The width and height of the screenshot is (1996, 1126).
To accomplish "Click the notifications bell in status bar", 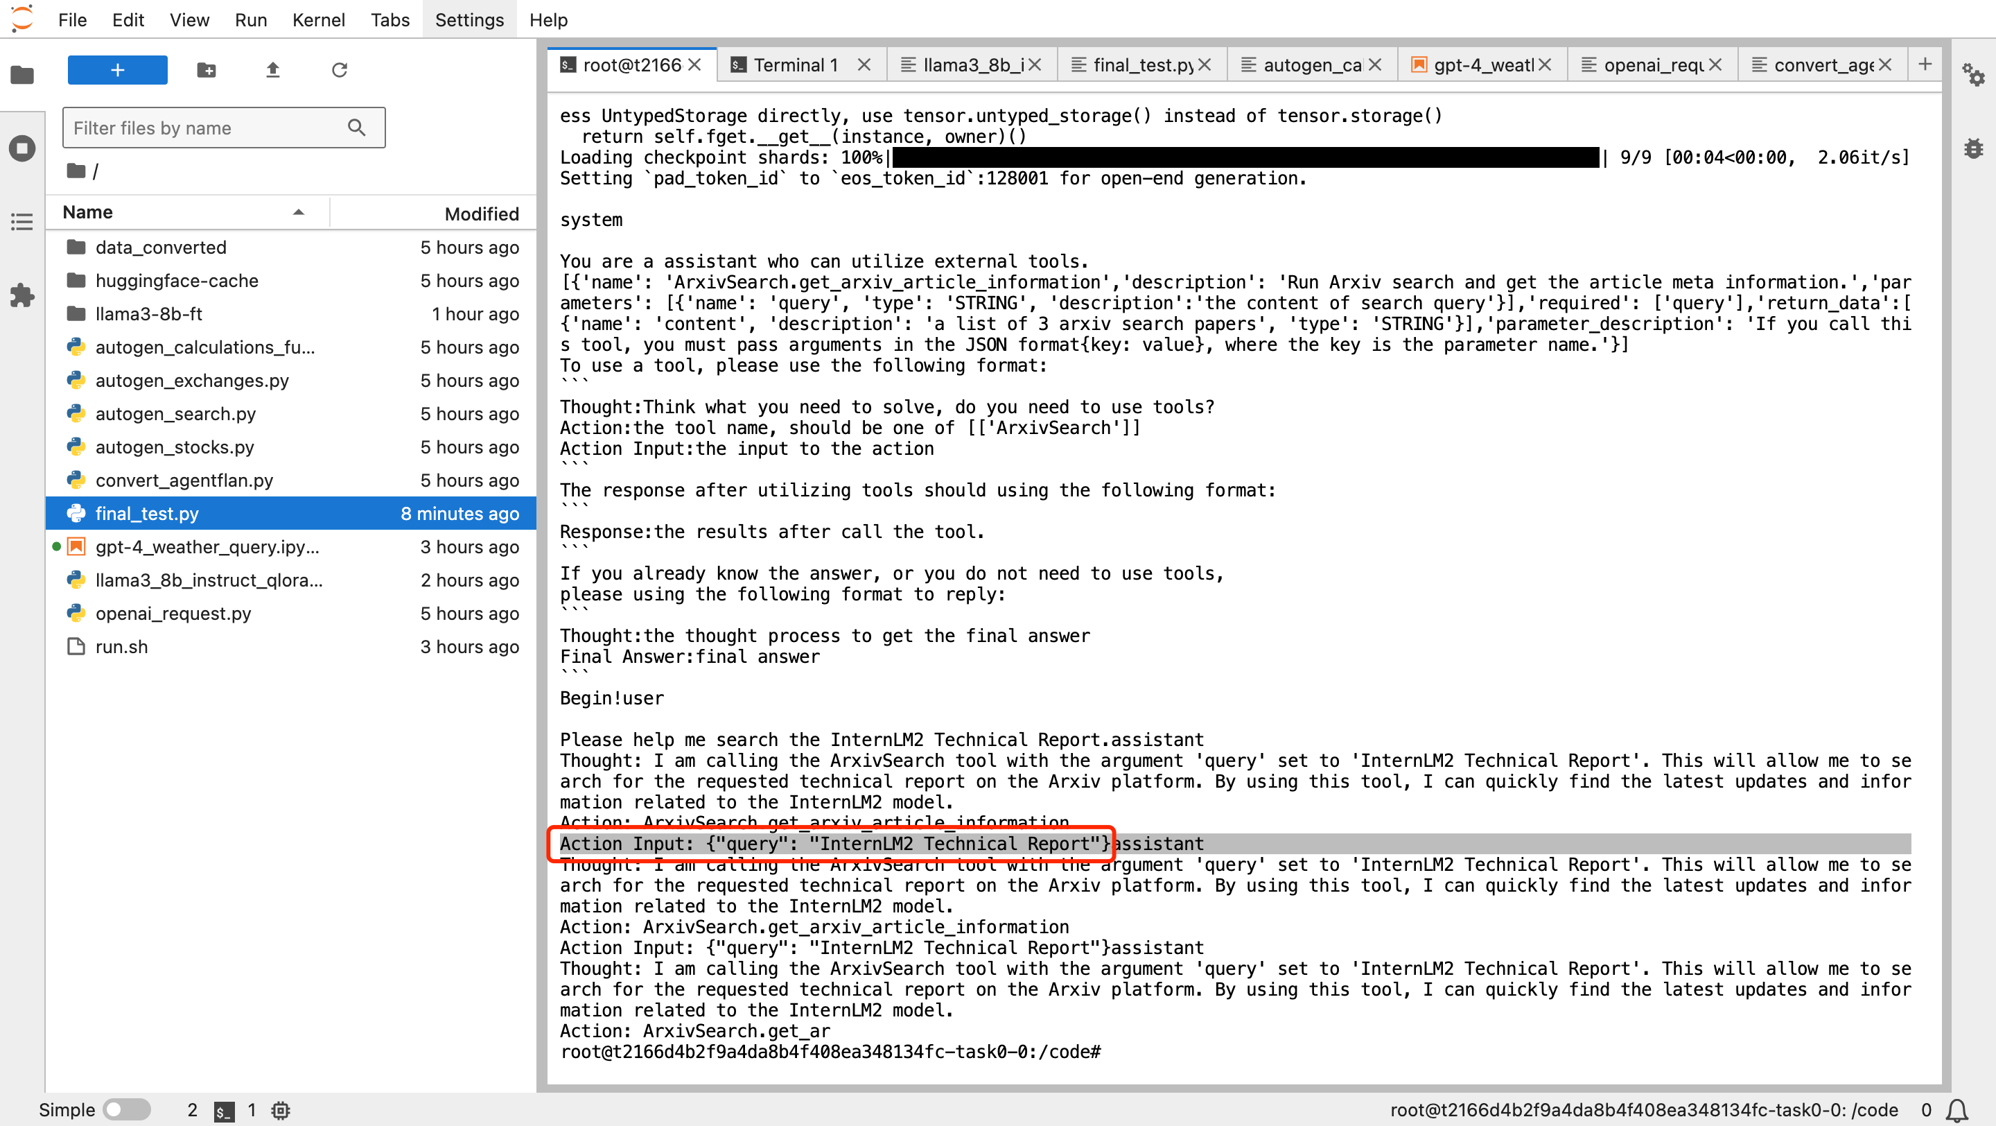I will [1958, 1110].
